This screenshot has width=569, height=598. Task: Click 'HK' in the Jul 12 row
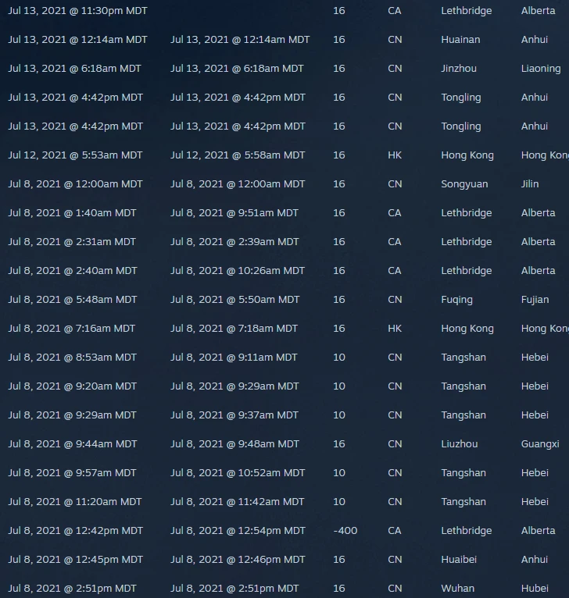click(x=395, y=155)
